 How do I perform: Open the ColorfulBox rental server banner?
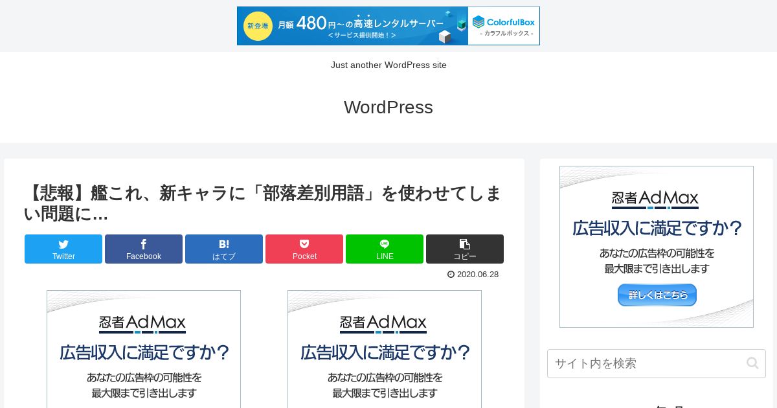coord(388,26)
